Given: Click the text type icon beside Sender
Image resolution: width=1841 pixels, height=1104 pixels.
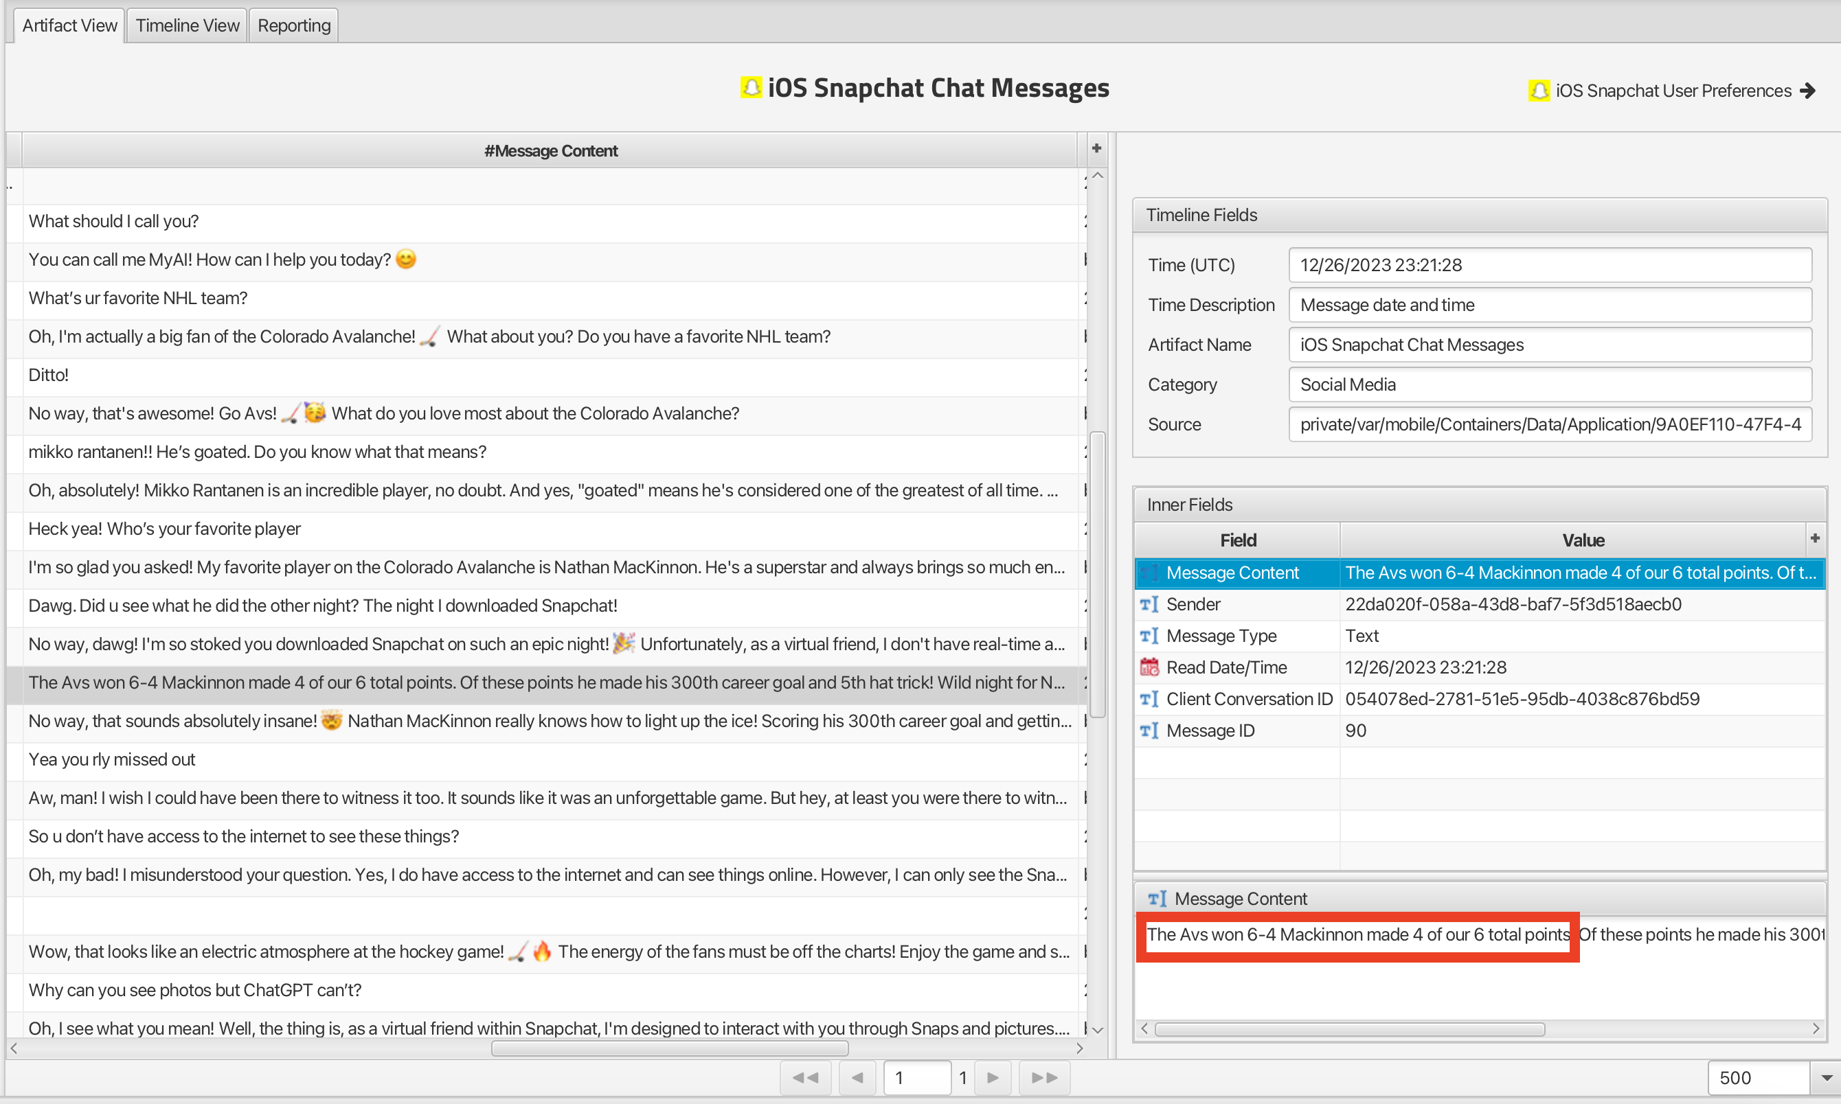Looking at the screenshot, I should click(x=1149, y=604).
